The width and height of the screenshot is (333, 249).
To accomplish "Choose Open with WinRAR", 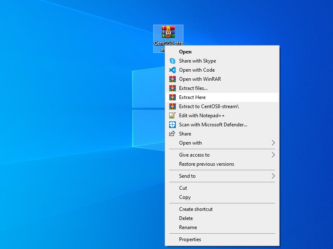I will (x=222, y=79).
